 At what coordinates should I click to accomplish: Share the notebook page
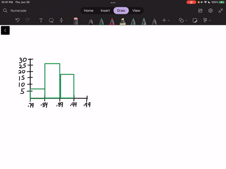[x=201, y=11]
